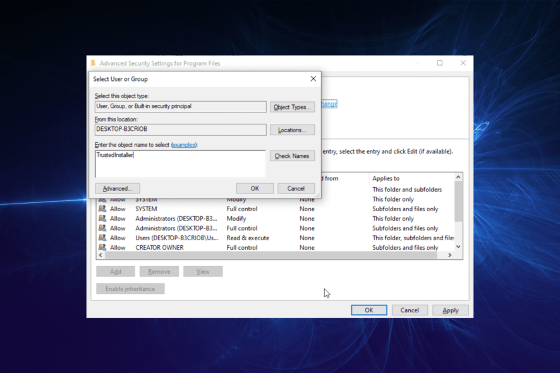Screen dimensions: 560x373
Task: Click the owner Change link
Action: click(329, 104)
